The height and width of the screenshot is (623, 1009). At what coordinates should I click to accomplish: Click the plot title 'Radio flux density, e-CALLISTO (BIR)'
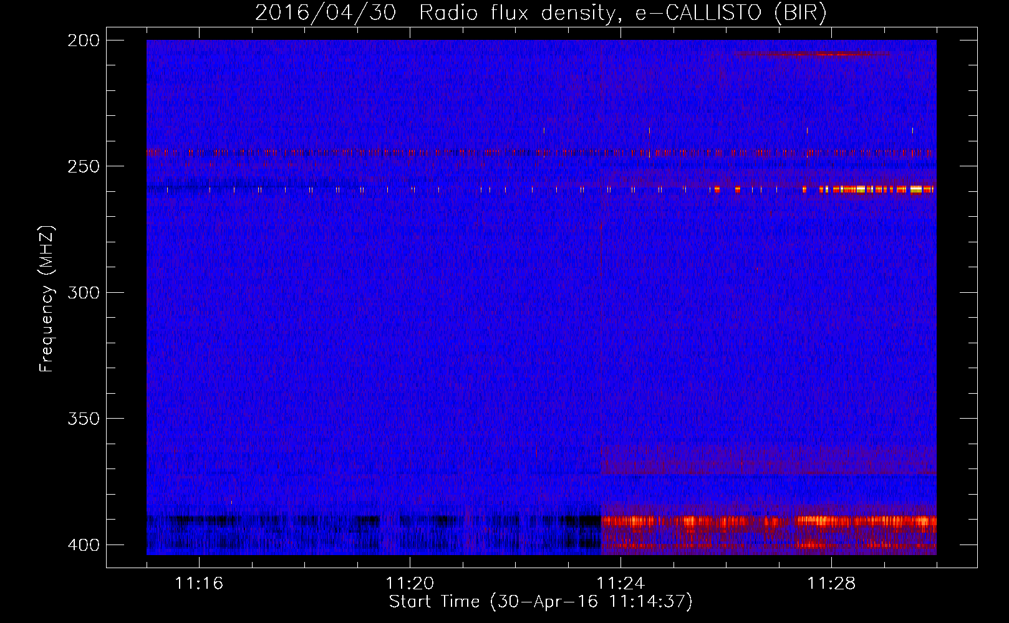(623, 12)
